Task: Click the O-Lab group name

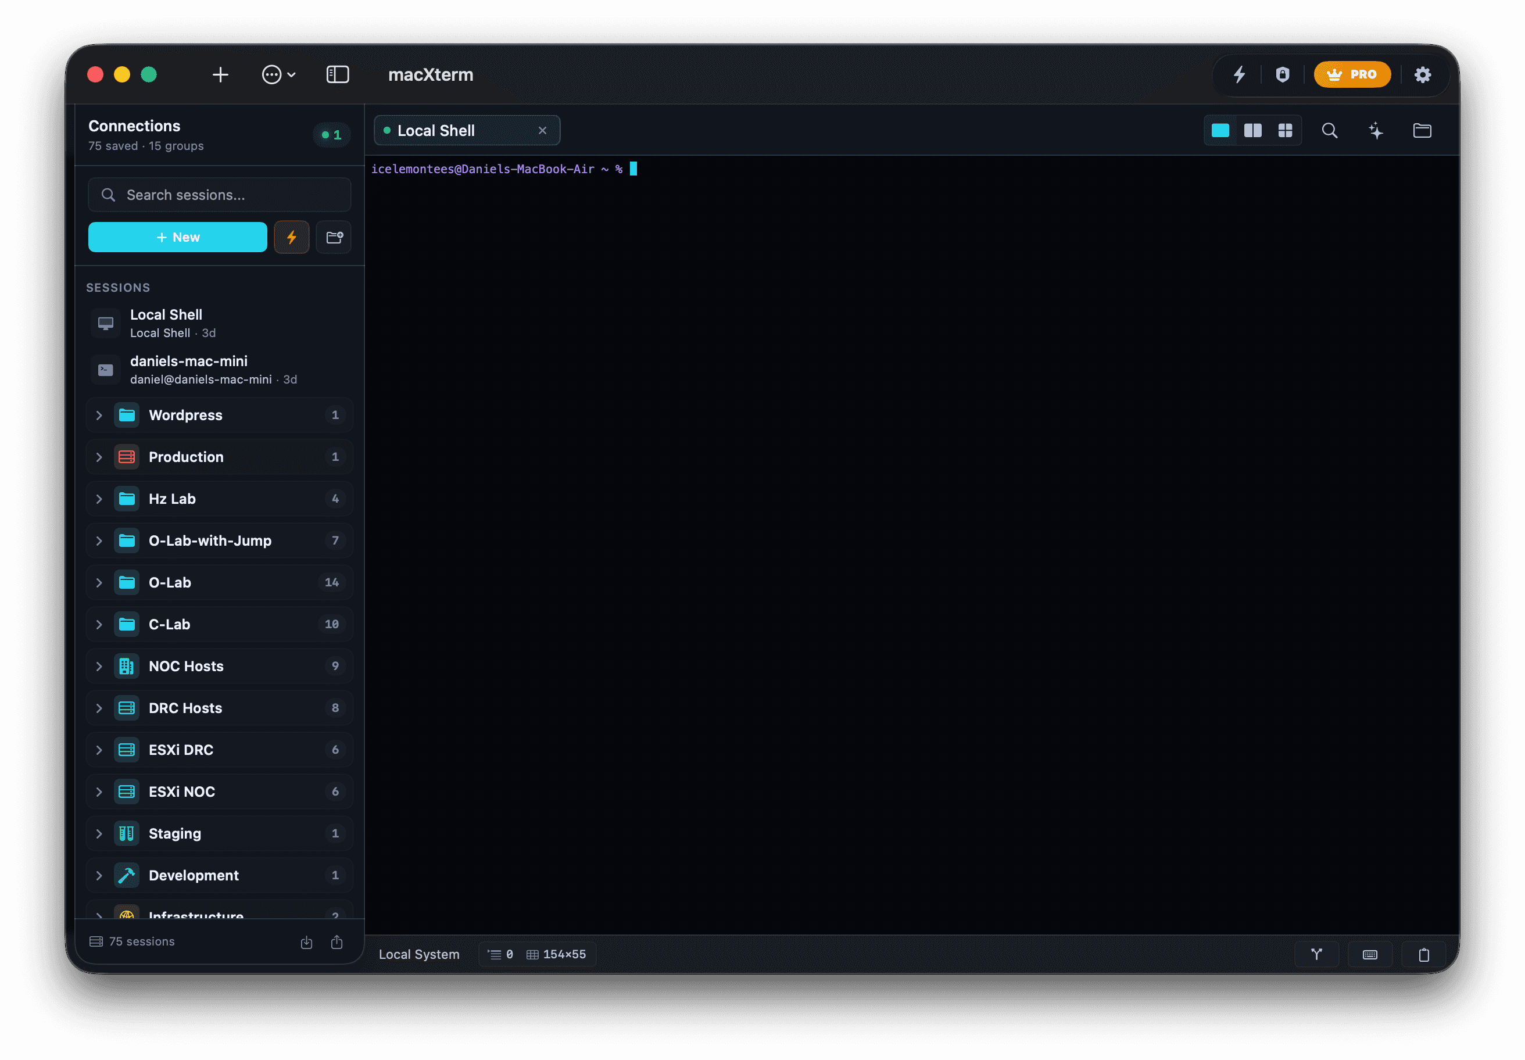Action: pyautogui.click(x=170, y=582)
